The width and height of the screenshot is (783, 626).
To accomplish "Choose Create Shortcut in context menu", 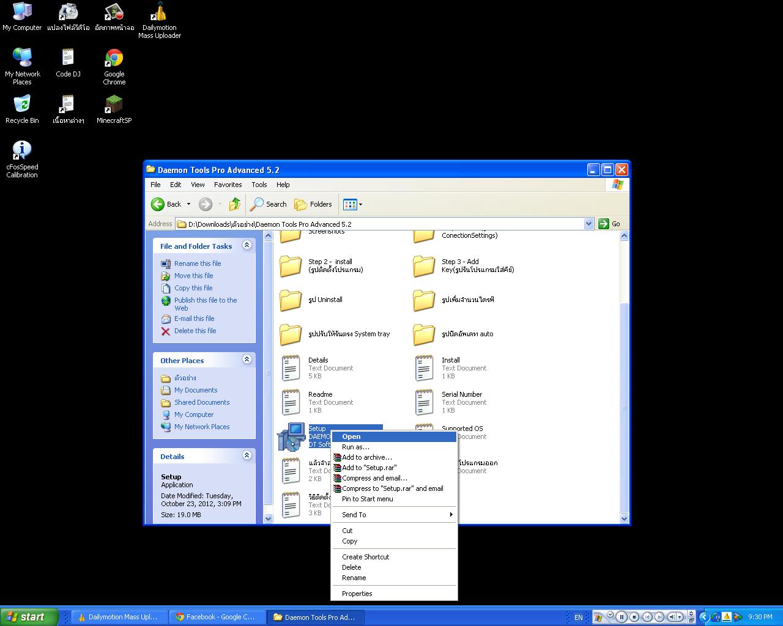I will (395, 557).
